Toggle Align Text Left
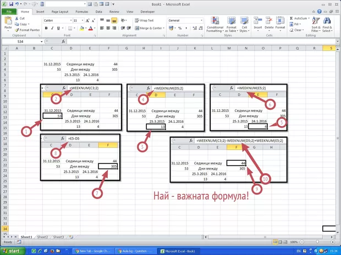The image size is (341, 255). click(102, 28)
